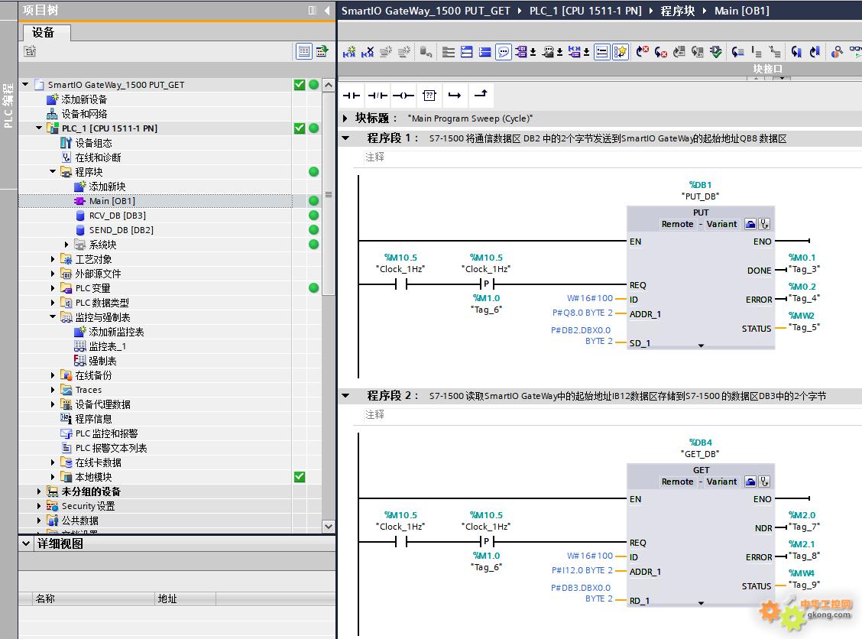The height and width of the screenshot is (639, 862).
Task: Select 添加新设备 in project tree
Action: 84,99
